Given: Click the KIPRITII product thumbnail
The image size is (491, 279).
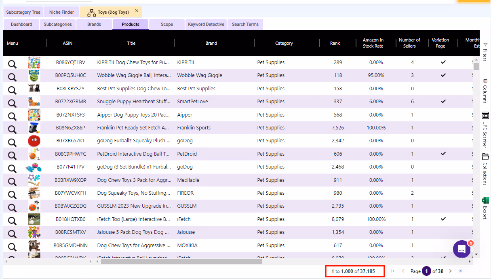Looking at the screenshot, I should coord(34,62).
